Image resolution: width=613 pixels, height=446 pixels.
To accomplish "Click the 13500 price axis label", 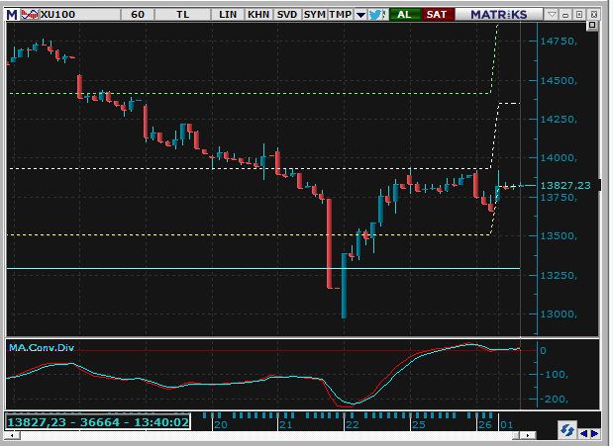I will point(559,236).
